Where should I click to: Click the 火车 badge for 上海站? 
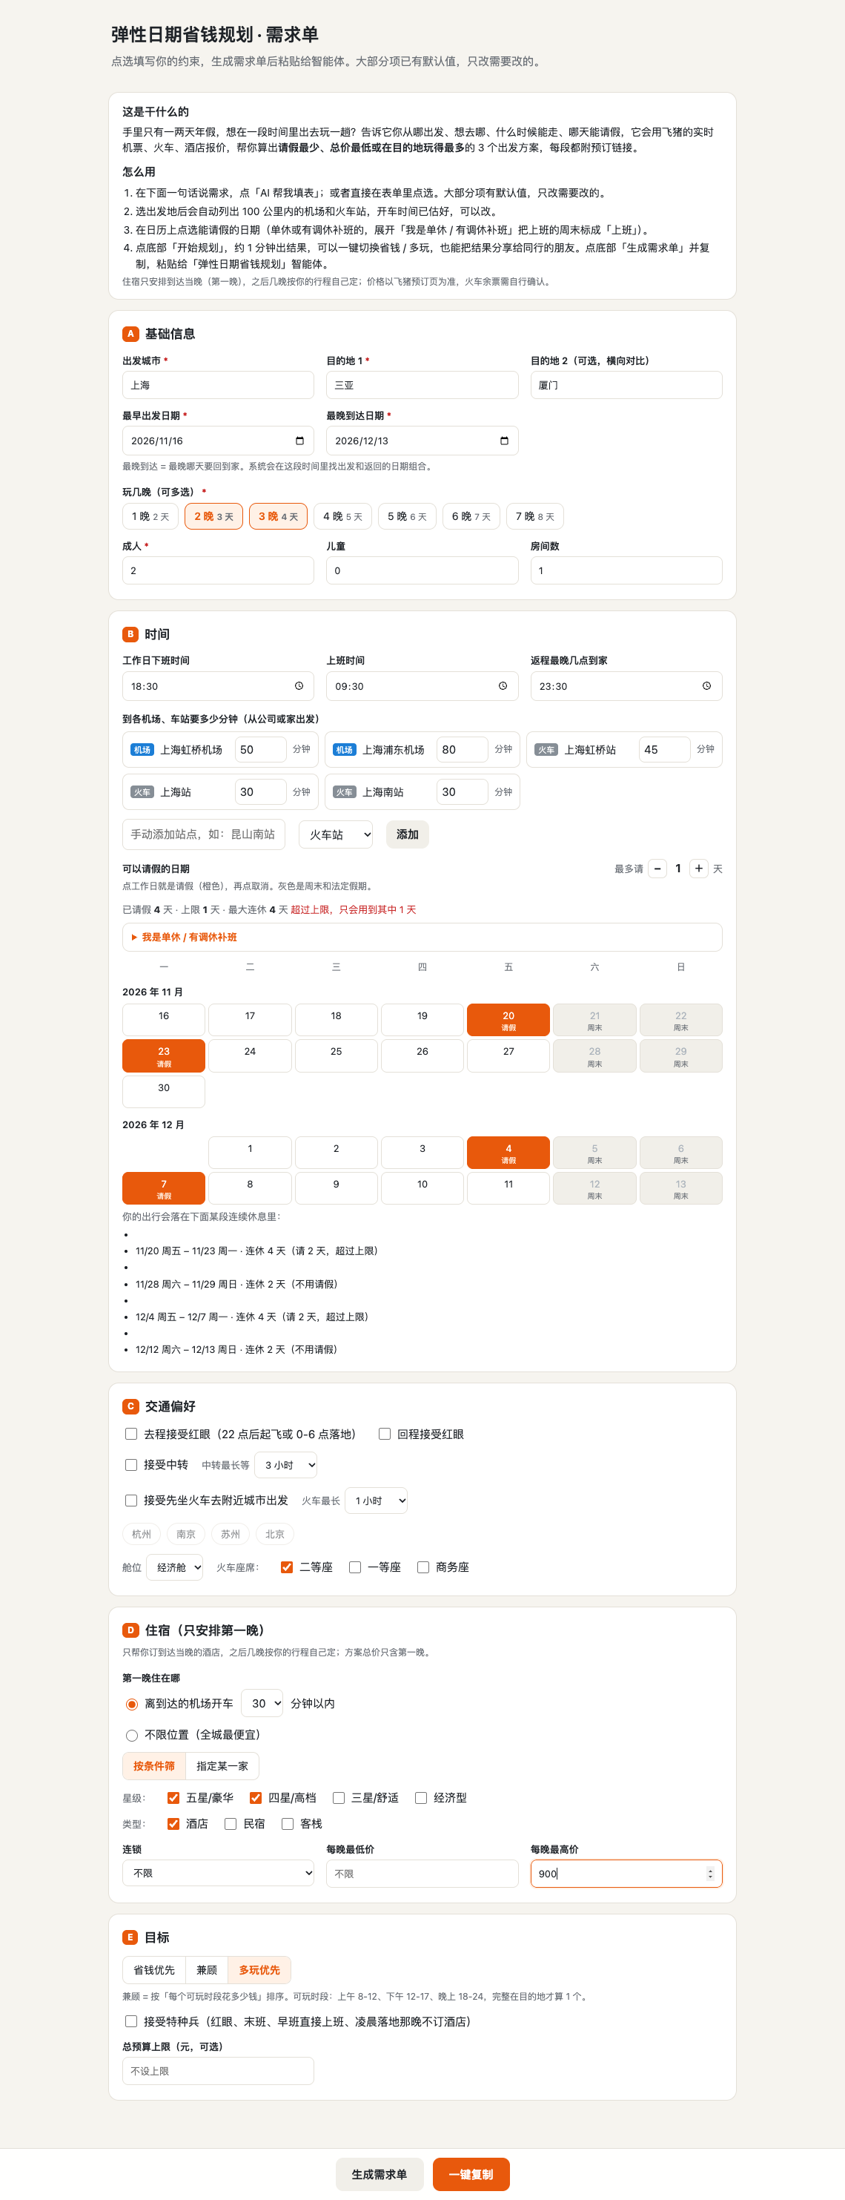142,792
